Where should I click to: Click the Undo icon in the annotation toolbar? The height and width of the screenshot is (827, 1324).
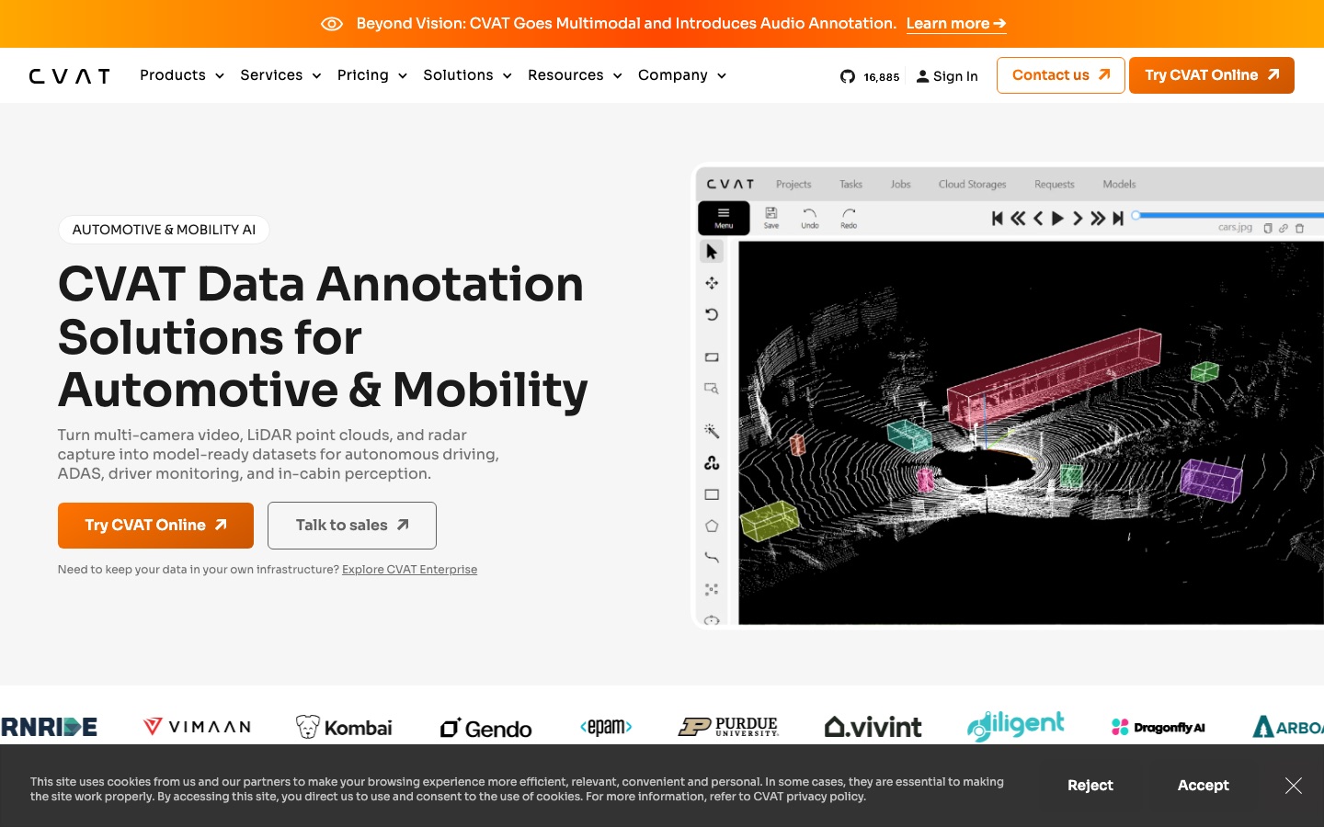click(x=809, y=218)
